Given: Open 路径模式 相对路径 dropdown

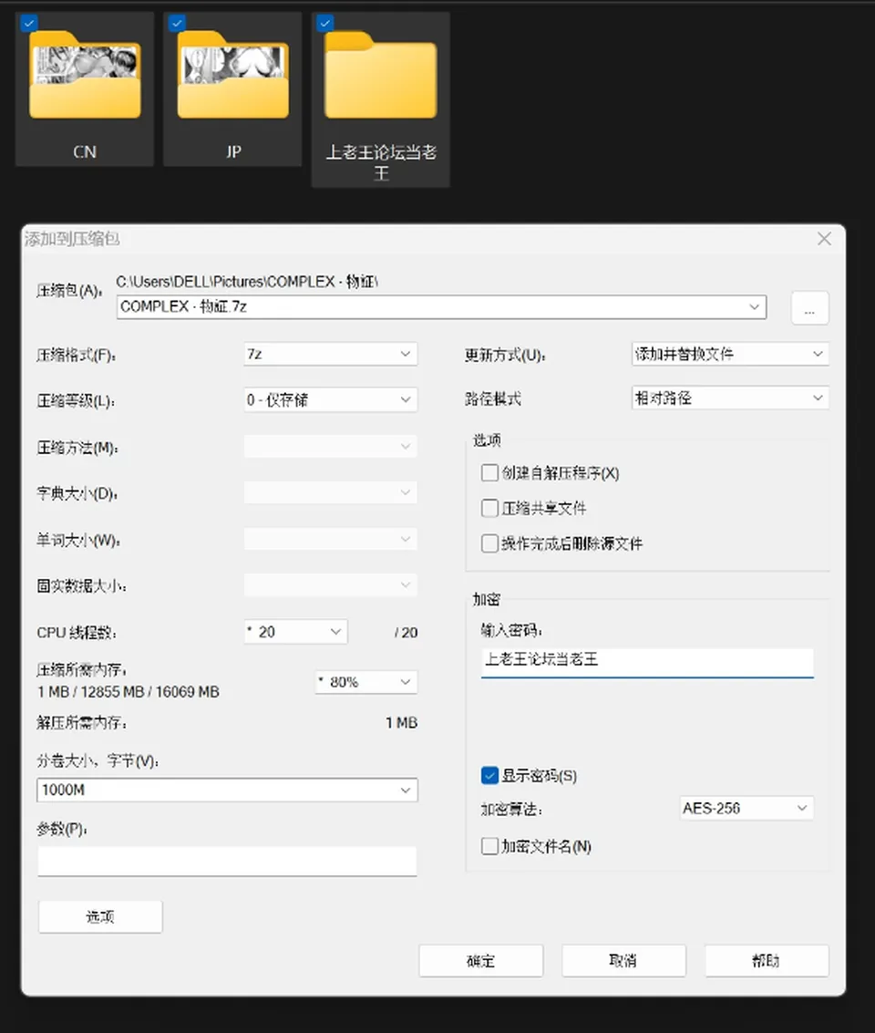Looking at the screenshot, I should click(730, 398).
